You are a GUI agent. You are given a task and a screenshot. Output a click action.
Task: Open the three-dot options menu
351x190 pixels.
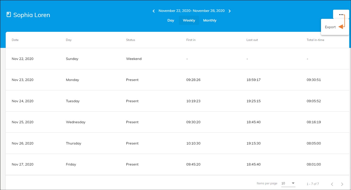tap(341, 14)
